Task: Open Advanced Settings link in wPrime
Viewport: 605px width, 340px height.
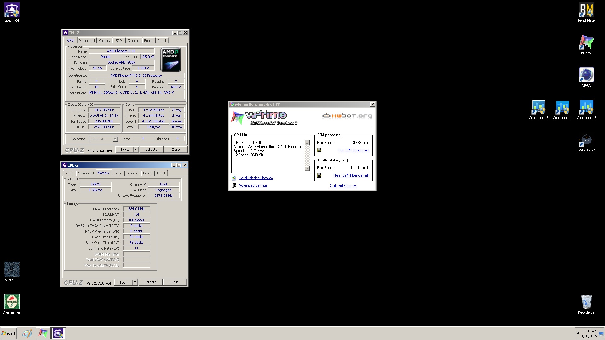Action: tap(253, 186)
